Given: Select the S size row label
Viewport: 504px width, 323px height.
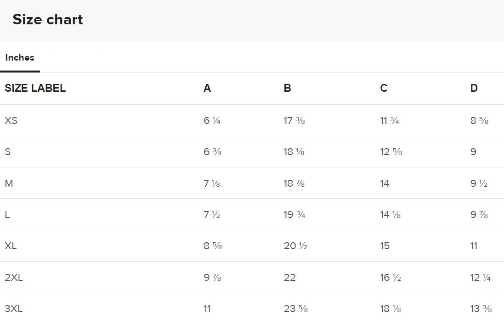Looking at the screenshot, I should pos(8,152).
